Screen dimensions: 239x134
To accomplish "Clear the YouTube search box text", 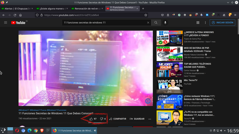I will coord(148,23).
